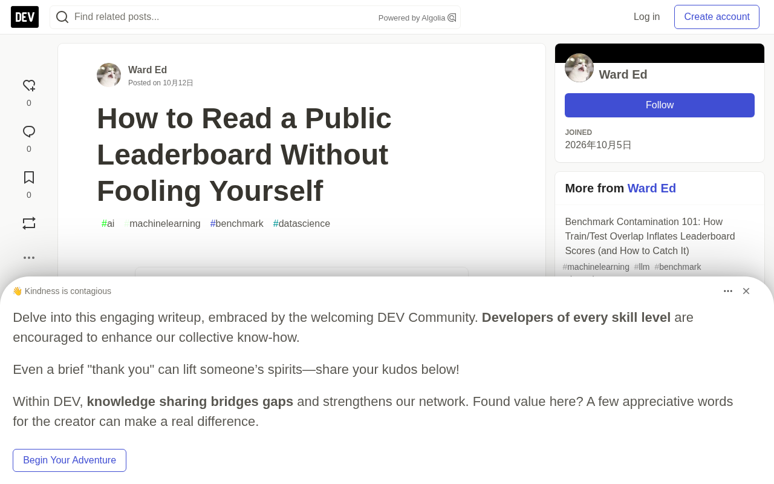Dismiss the Kindness is contagious banner

coord(746,291)
